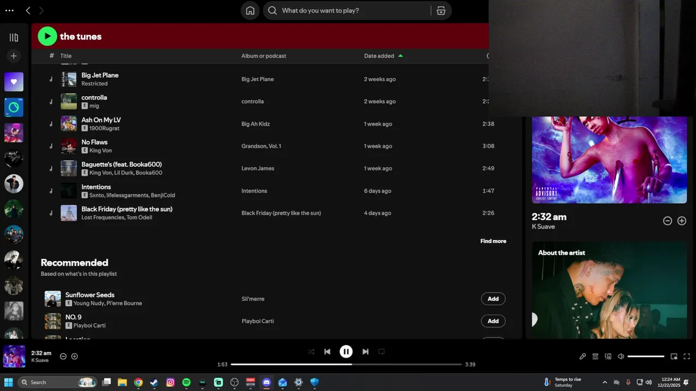Adjust the volume slider

tap(646, 356)
